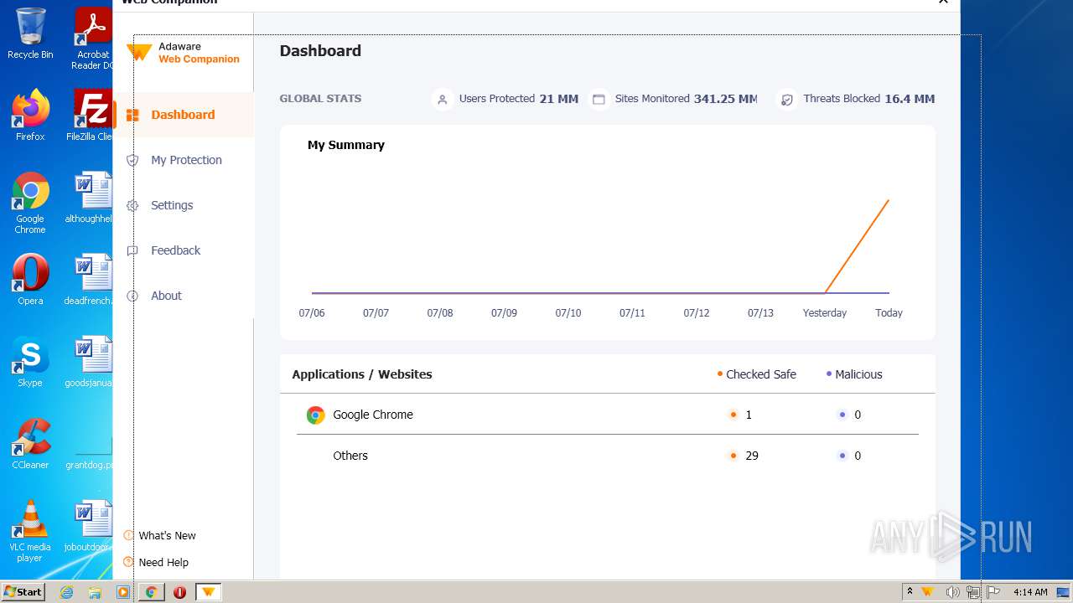Open VLC media player desktop shortcut
Viewport: 1073px width, 603px height.
pyautogui.click(x=30, y=531)
